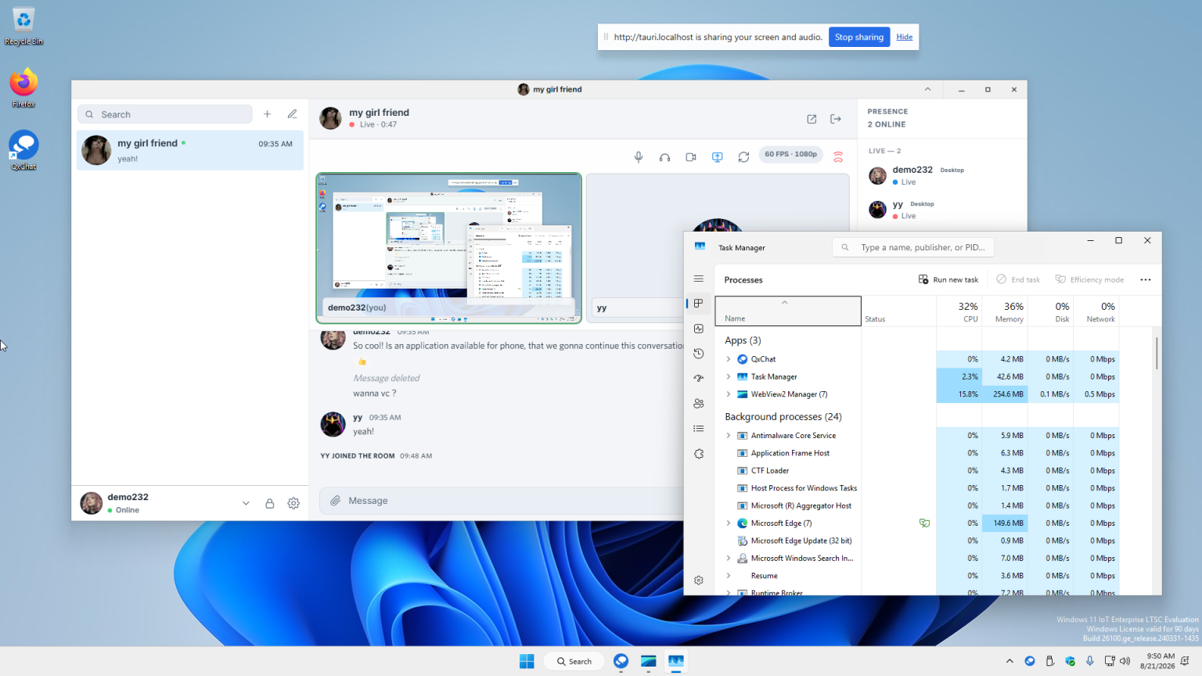Open my girl friend conversation in chat list
Image resolution: width=1202 pixels, height=676 pixels.
[190, 150]
